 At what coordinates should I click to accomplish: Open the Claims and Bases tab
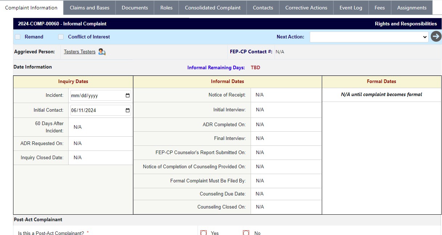pos(89,8)
